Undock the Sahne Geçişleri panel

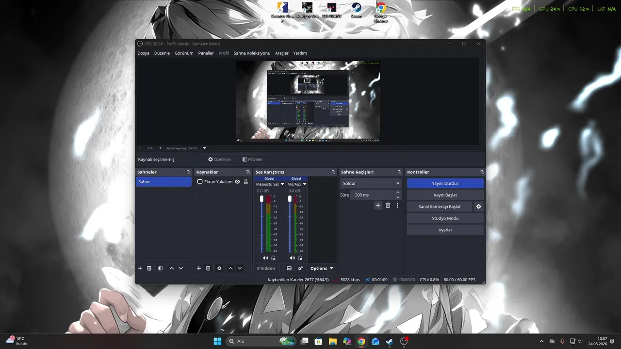399,172
